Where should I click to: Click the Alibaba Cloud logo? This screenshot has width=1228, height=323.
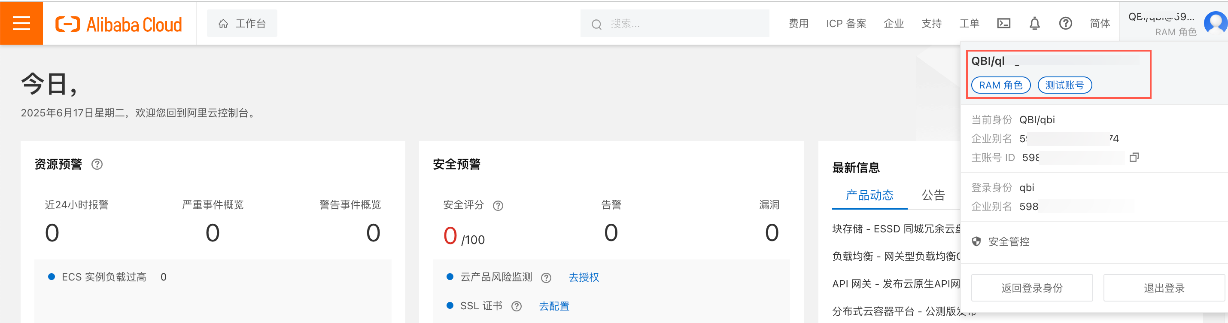(x=119, y=24)
